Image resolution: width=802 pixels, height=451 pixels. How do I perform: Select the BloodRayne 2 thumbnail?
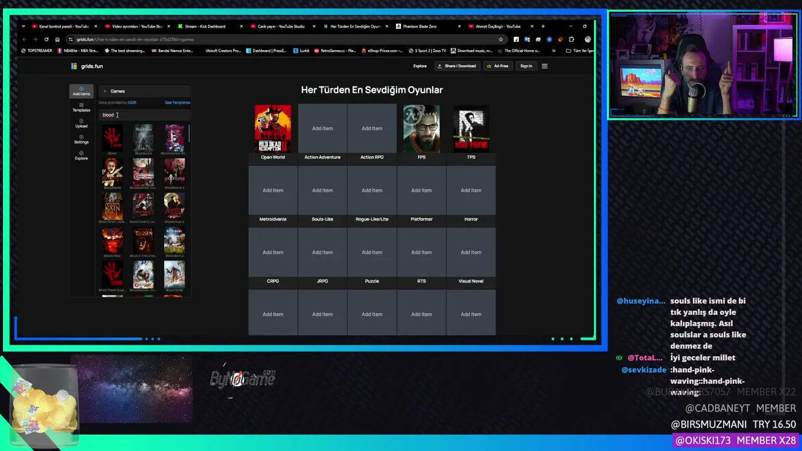tap(174, 172)
